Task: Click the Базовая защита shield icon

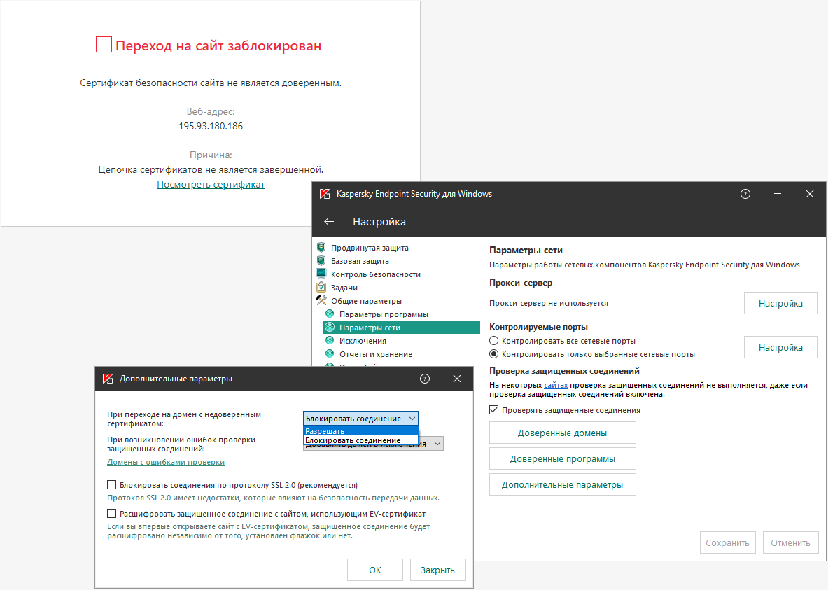Action: 321,260
